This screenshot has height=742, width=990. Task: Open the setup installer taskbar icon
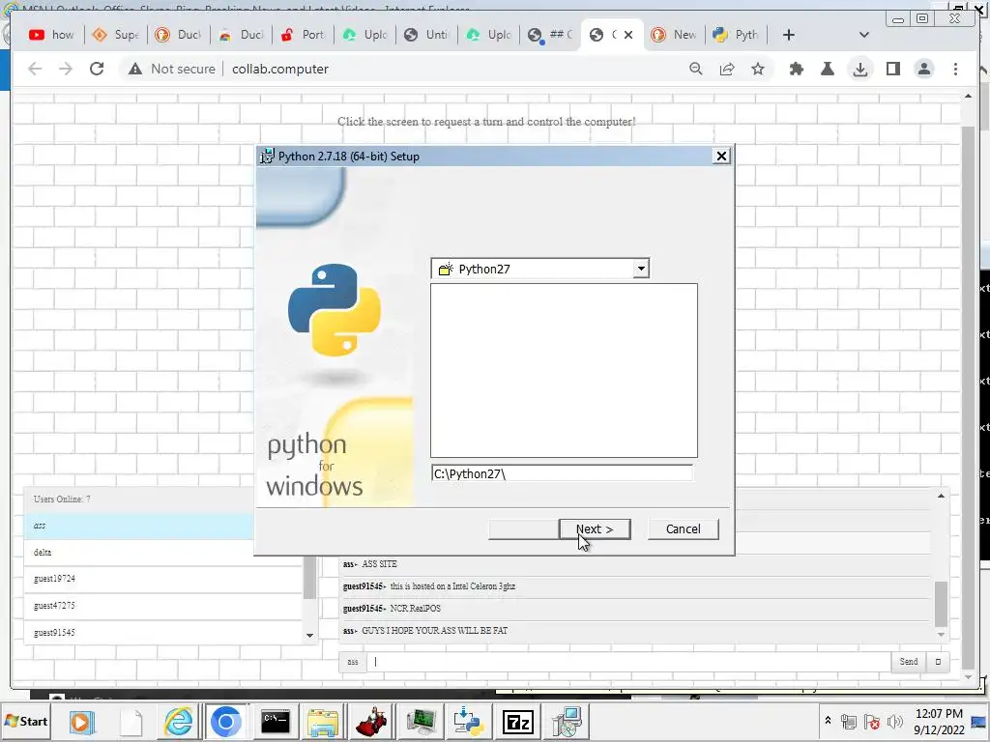click(x=567, y=722)
